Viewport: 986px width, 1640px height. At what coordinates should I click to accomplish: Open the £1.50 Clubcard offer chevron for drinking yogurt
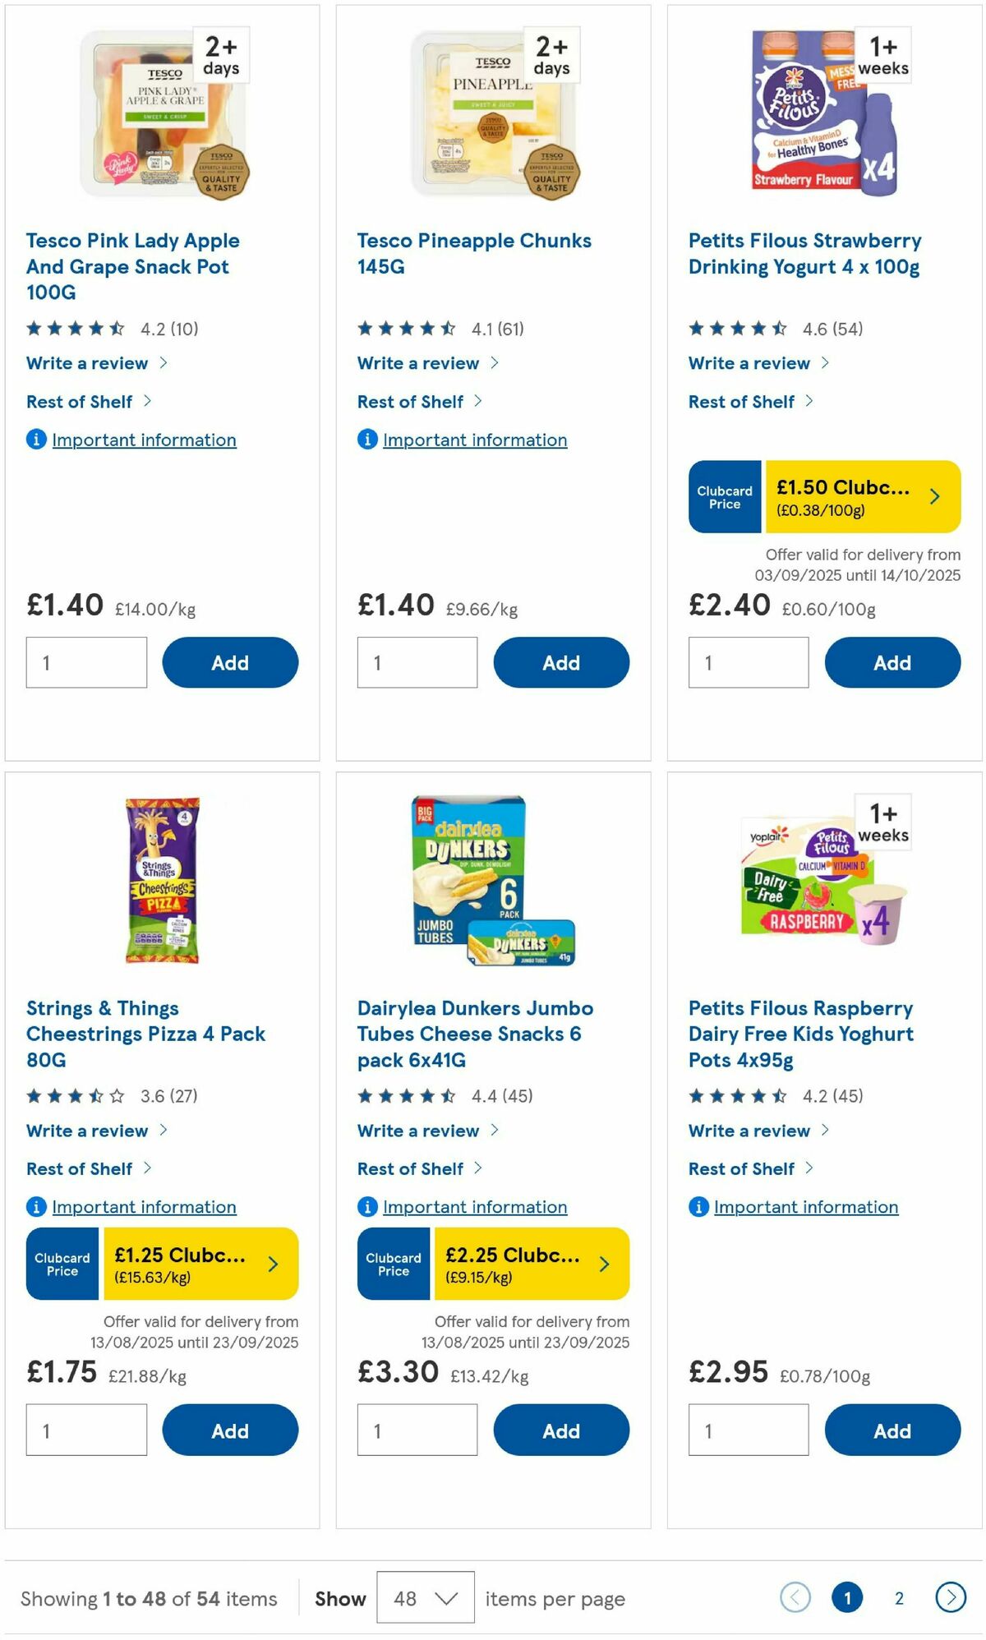coord(935,496)
